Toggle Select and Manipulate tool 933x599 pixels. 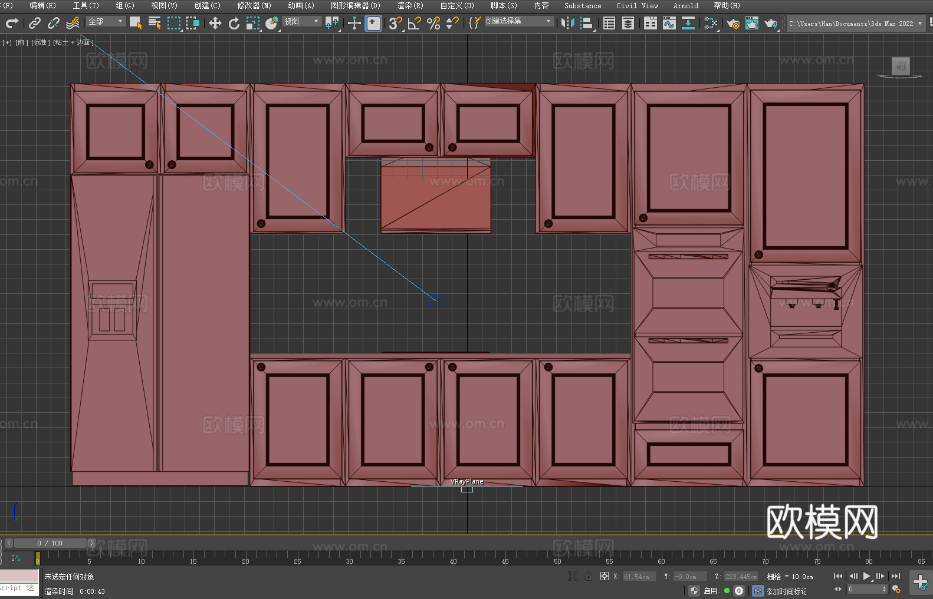coord(354,23)
